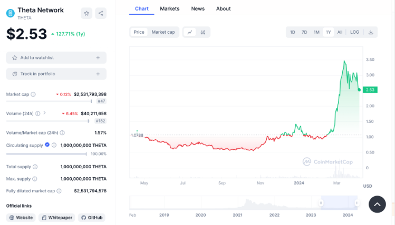Click the star icon in Add to watchlist
This screenshot has width=395, height=225.
pyautogui.click(x=15, y=58)
